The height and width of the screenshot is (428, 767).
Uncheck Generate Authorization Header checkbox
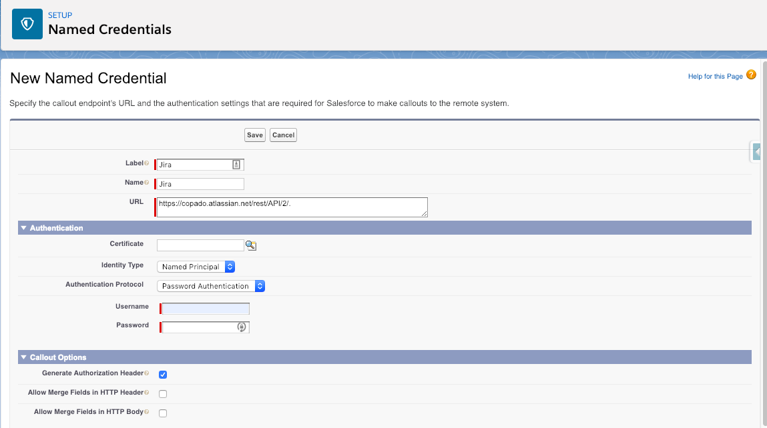coord(163,375)
